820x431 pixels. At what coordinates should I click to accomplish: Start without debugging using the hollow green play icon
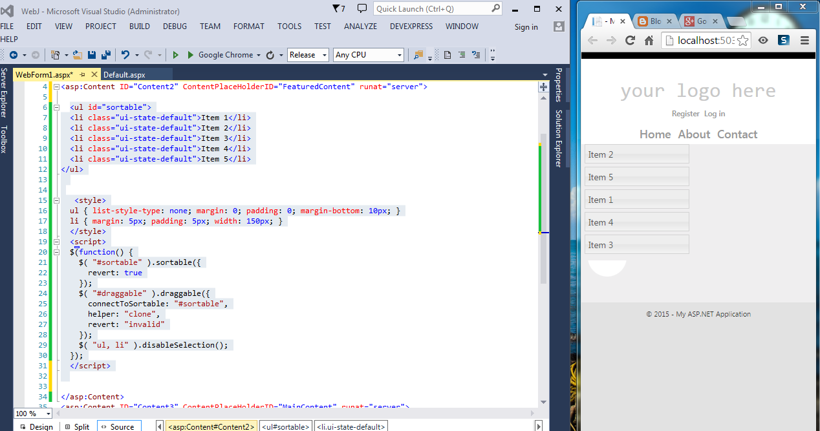[x=175, y=55]
